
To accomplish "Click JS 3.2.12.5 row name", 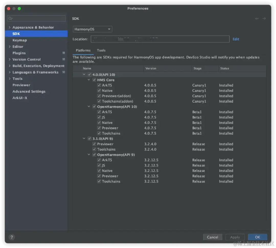I will [x=103, y=165].
